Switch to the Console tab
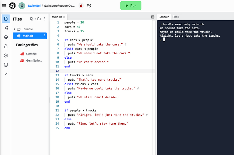234x155 pixels. [x=164, y=17]
